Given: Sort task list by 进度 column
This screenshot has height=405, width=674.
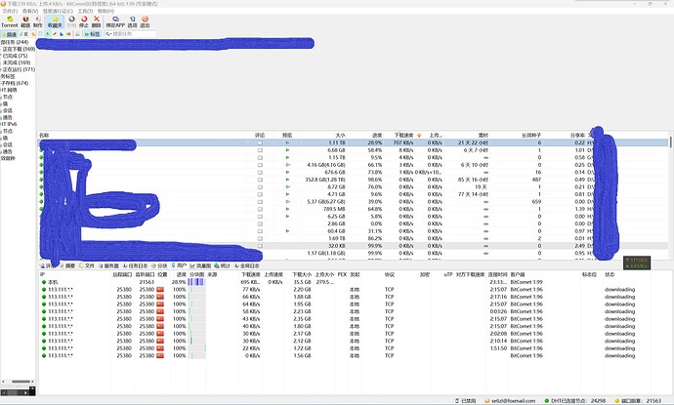Looking at the screenshot, I should pos(377,136).
